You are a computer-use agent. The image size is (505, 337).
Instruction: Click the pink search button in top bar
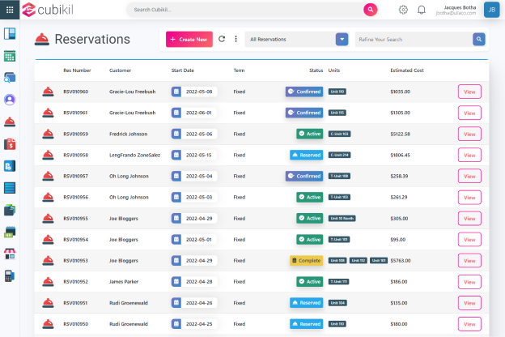pos(371,10)
